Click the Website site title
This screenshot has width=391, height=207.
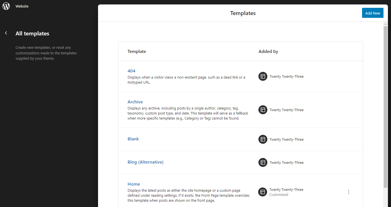(22, 6)
